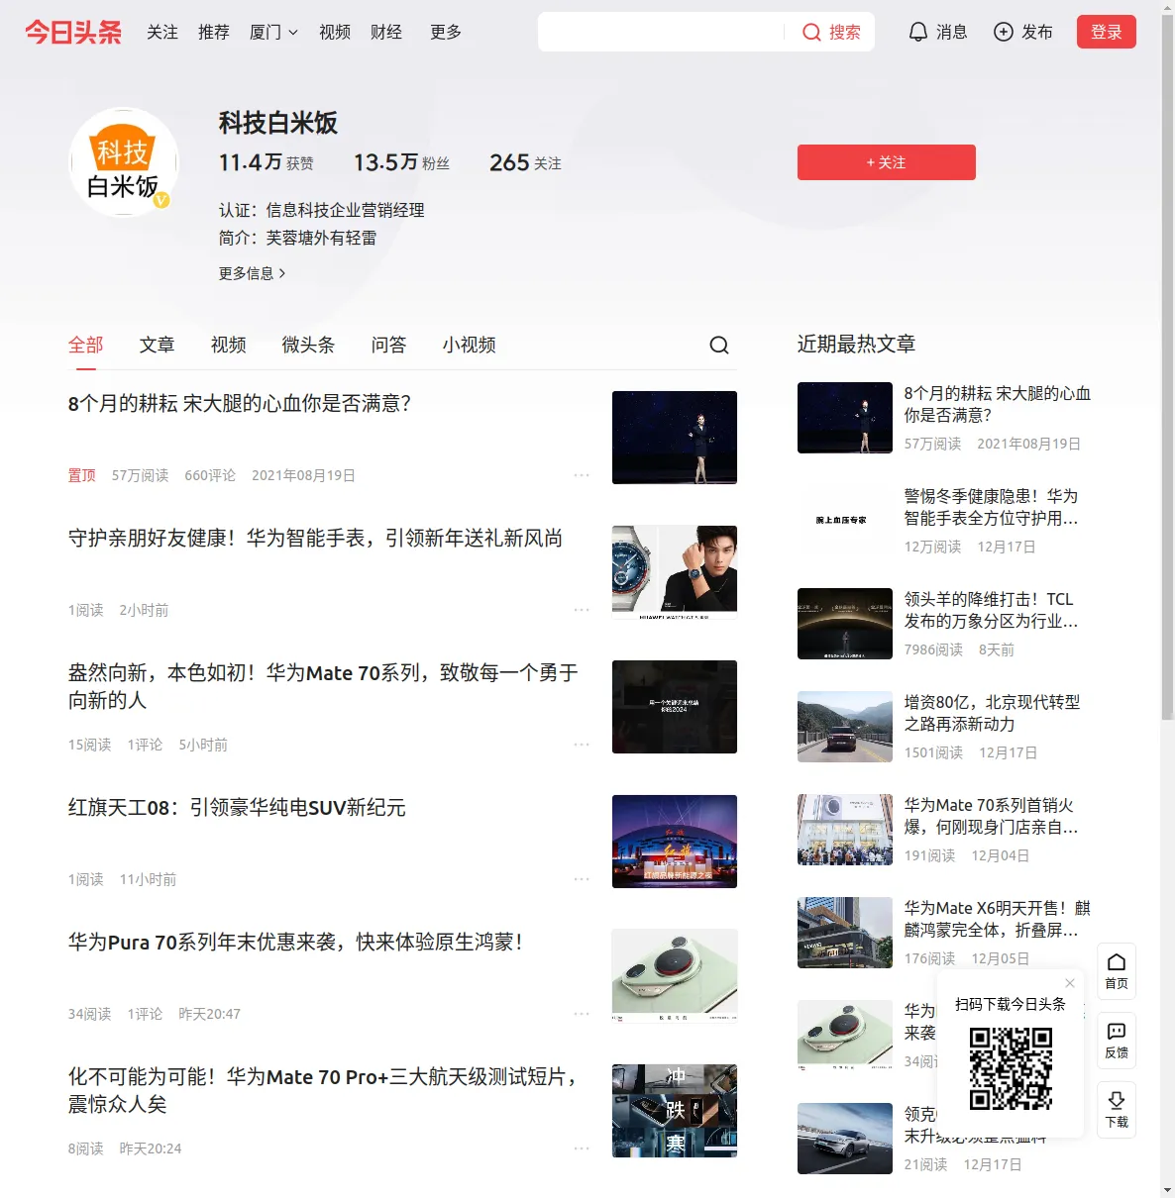Screen dimensions: 1175x1198
Task: Switch to the 问答 tab
Action: (389, 345)
